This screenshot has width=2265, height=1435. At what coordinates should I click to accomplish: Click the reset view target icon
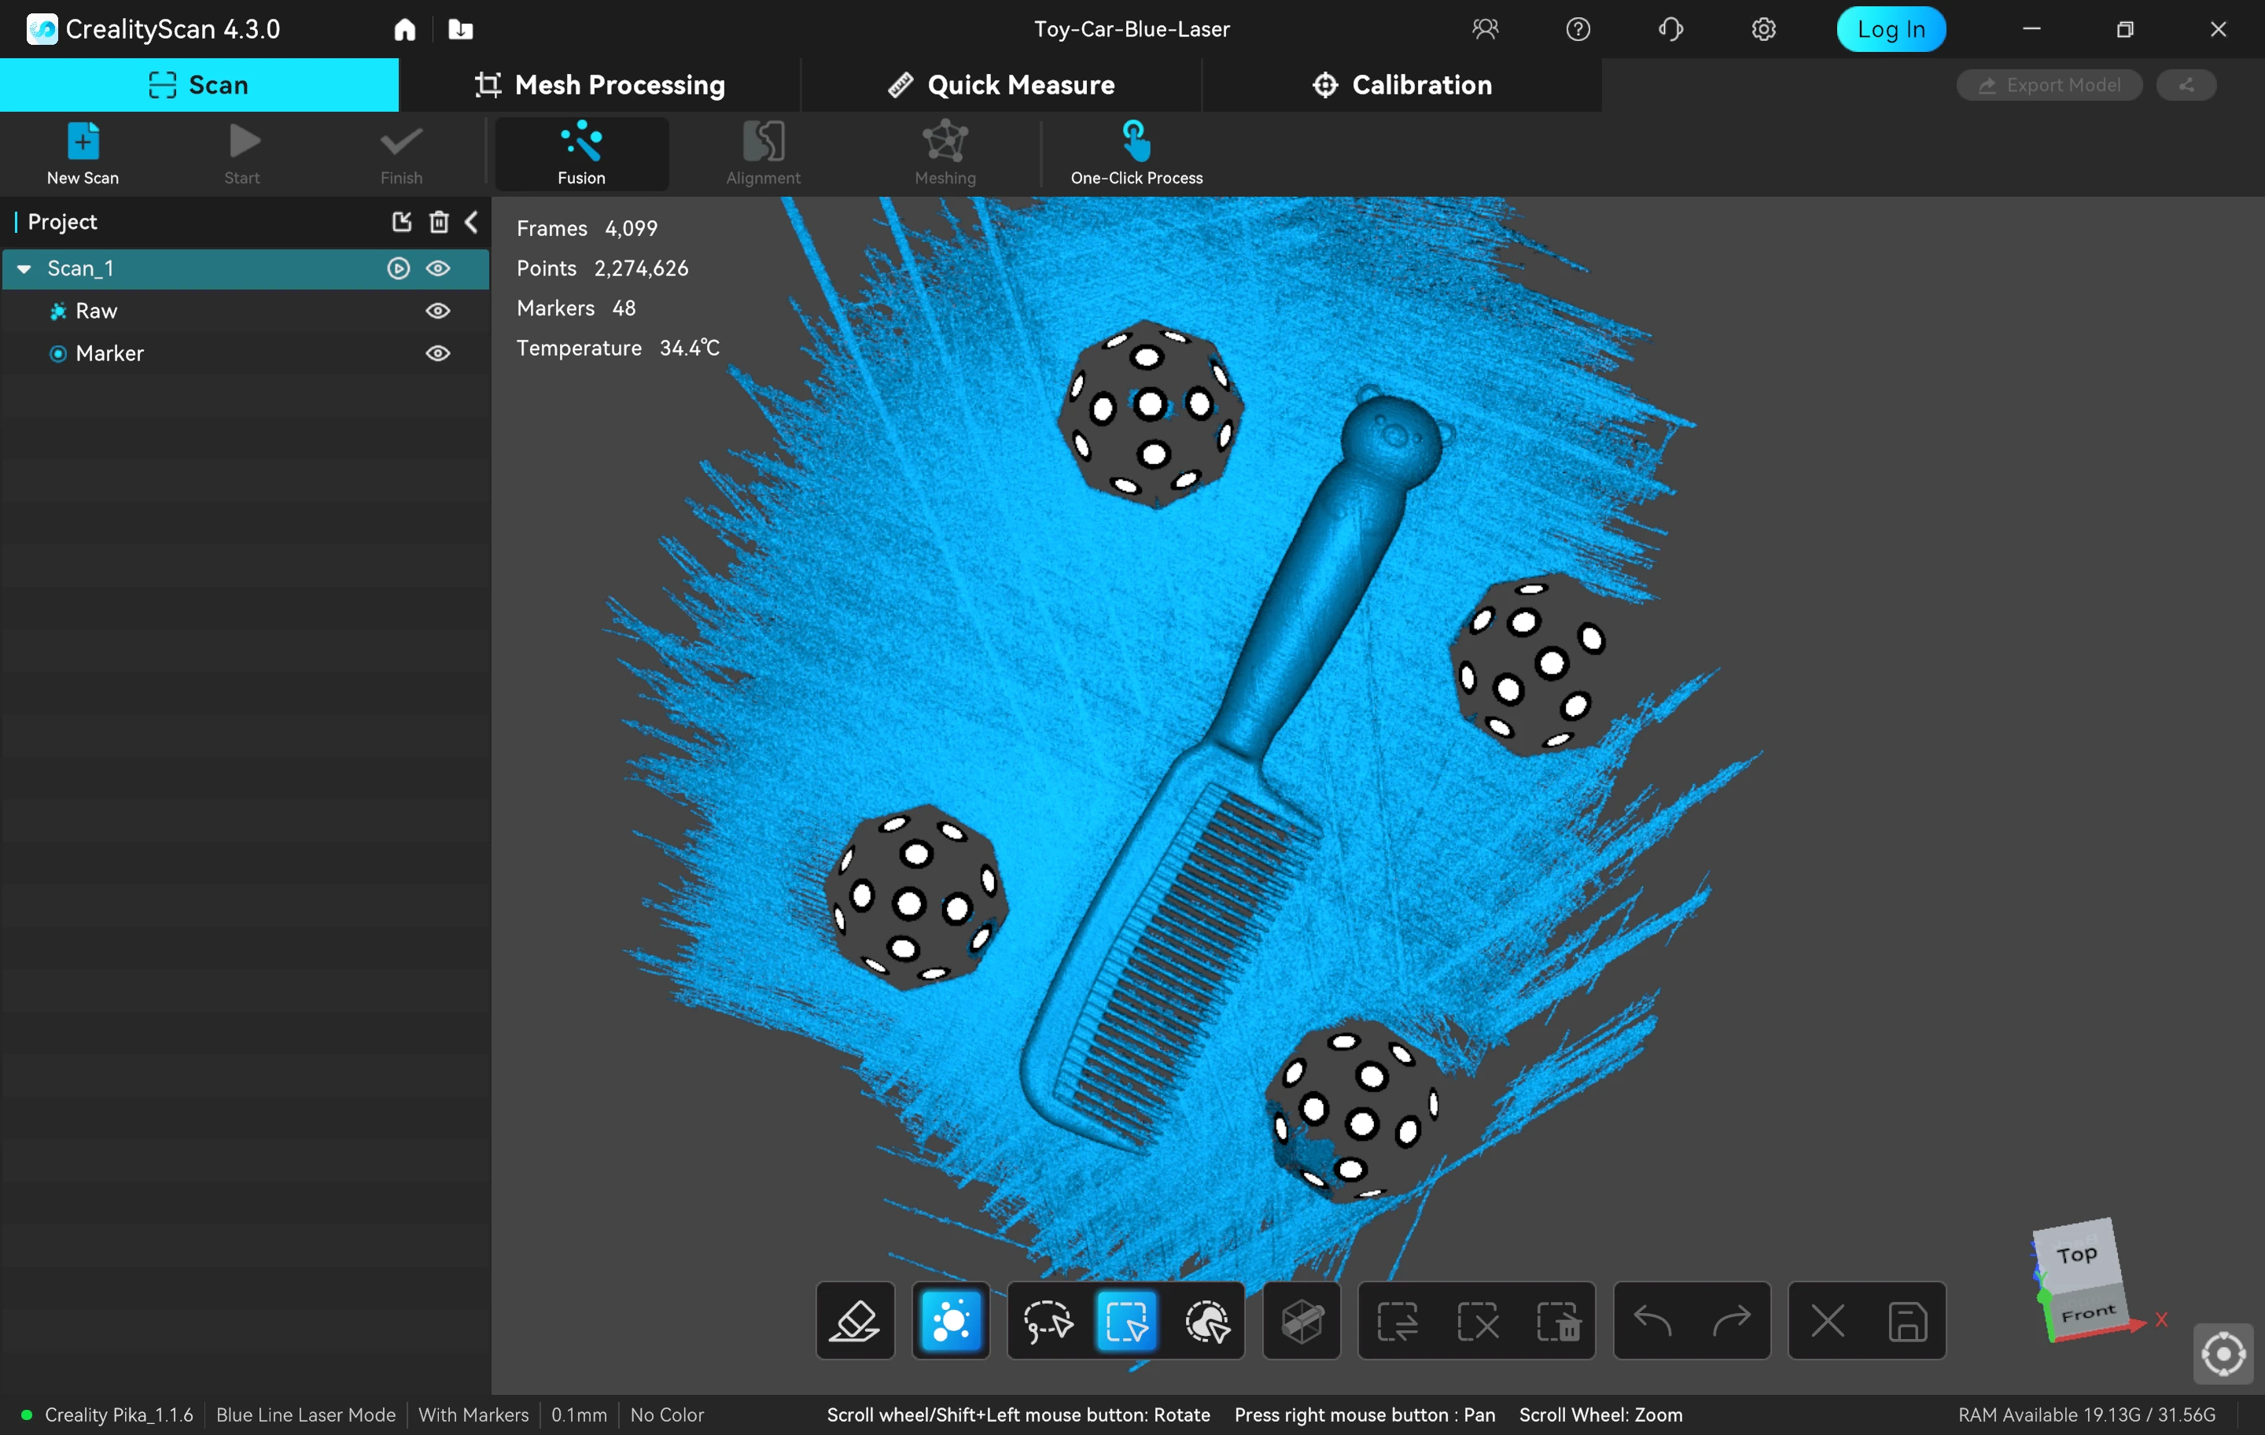[x=2223, y=1354]
